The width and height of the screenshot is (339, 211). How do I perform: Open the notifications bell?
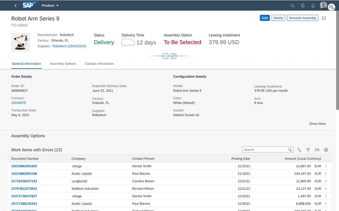(x=313, y=6)
